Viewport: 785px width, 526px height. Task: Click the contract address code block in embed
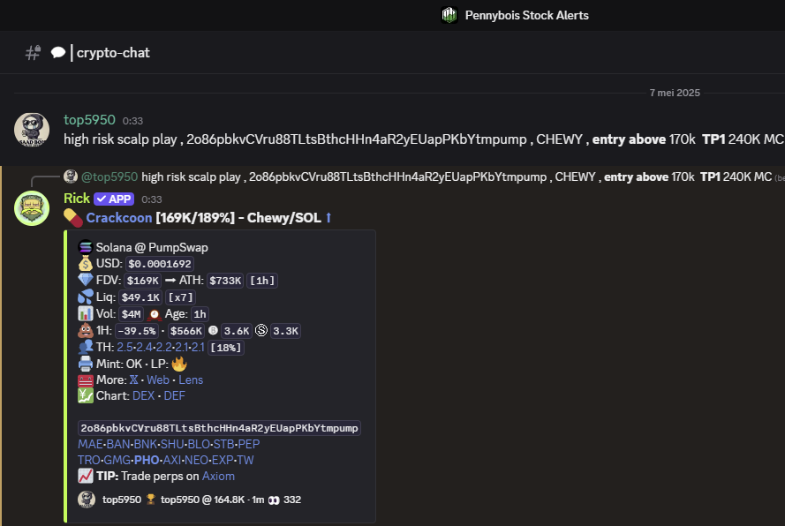219,428
